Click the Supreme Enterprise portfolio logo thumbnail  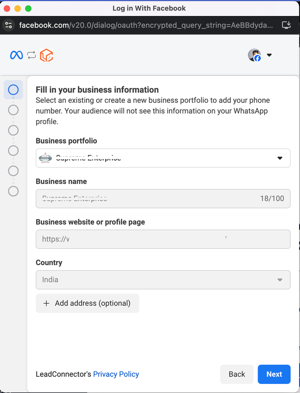[x=45, y=158]
